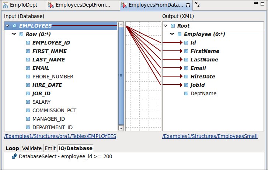The width and height of the screenshot is (268, 170).
Task: Click the Email field icon in output tree
Action: tap(186, 68)
